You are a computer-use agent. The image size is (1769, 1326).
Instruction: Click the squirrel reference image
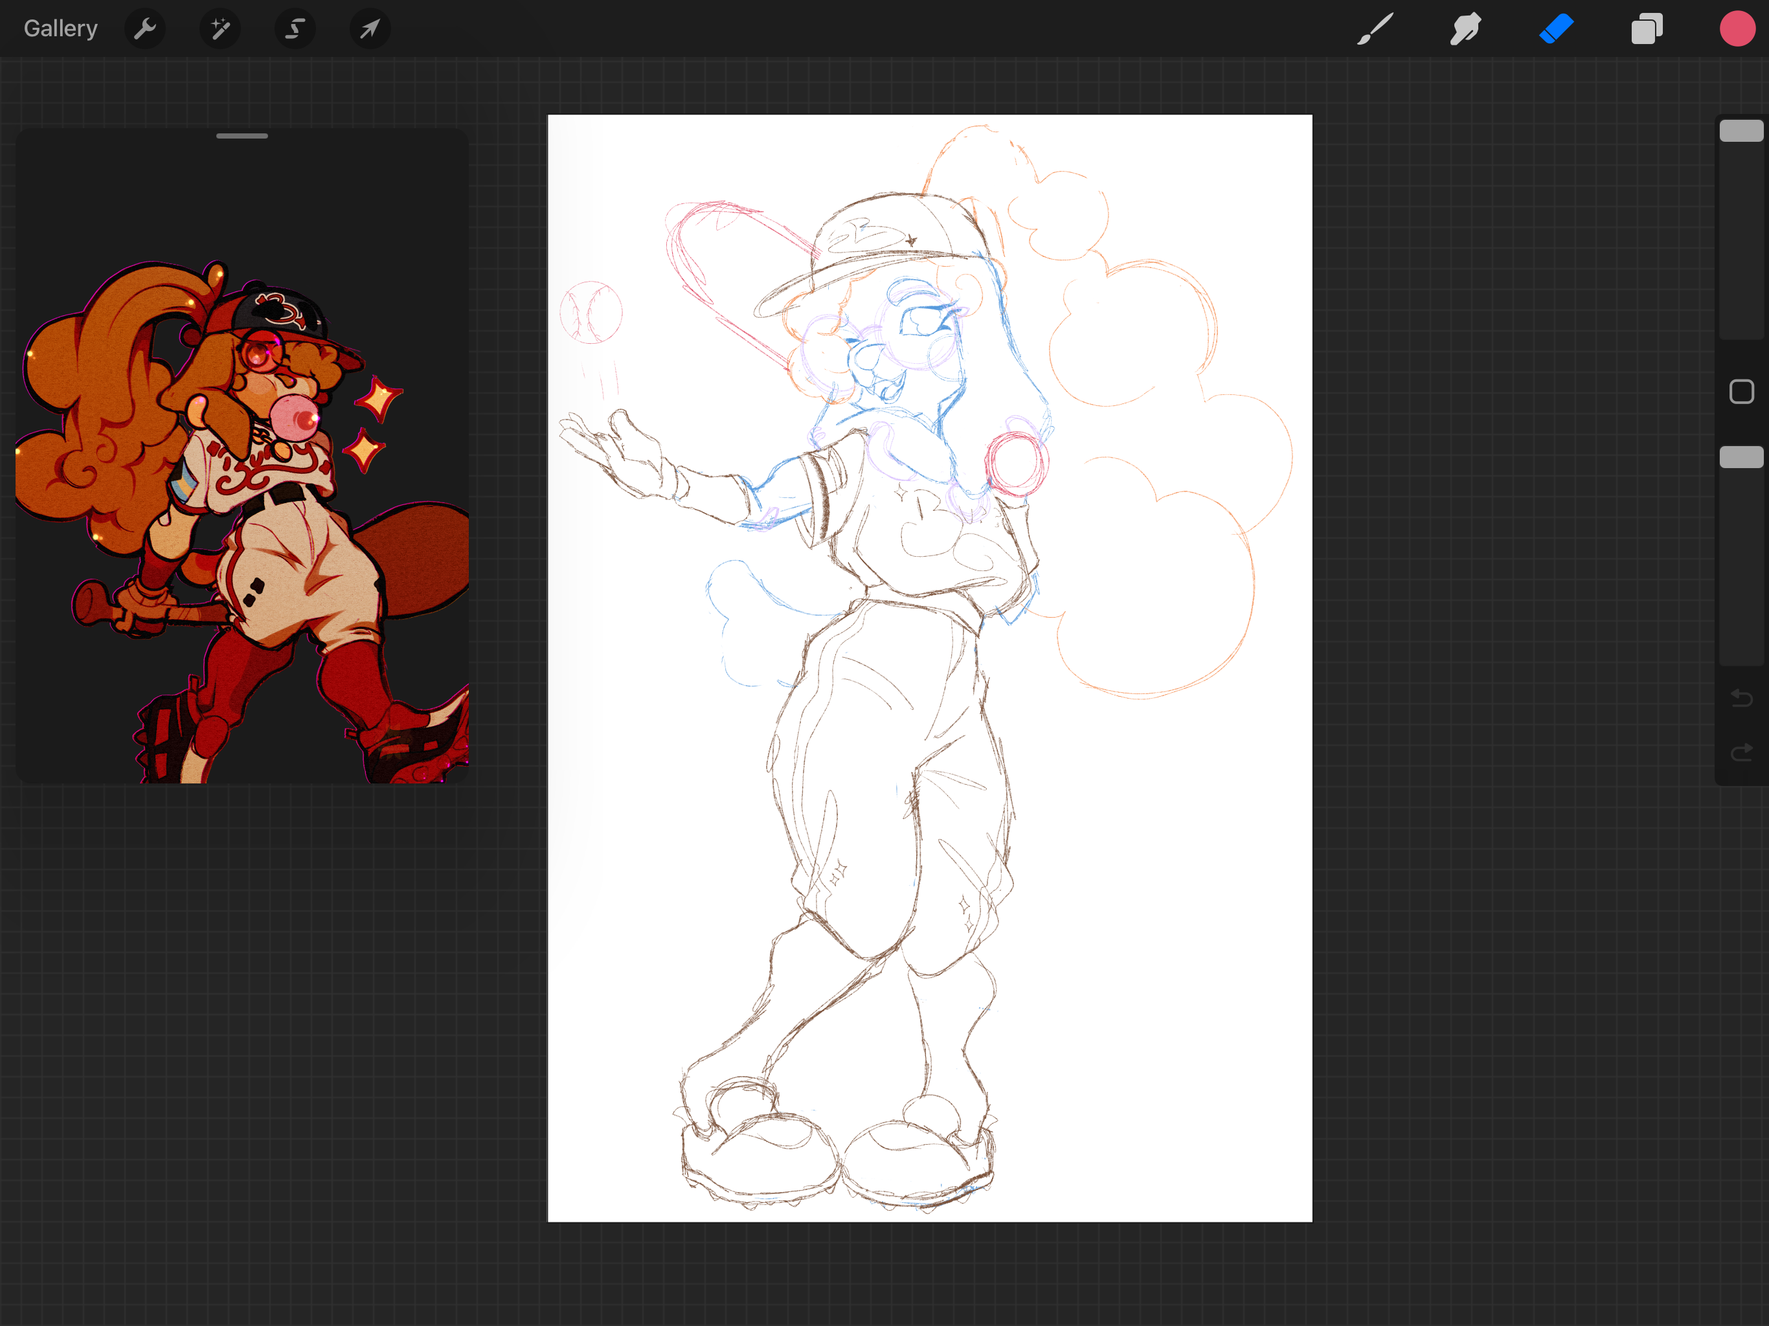[242, 520]
